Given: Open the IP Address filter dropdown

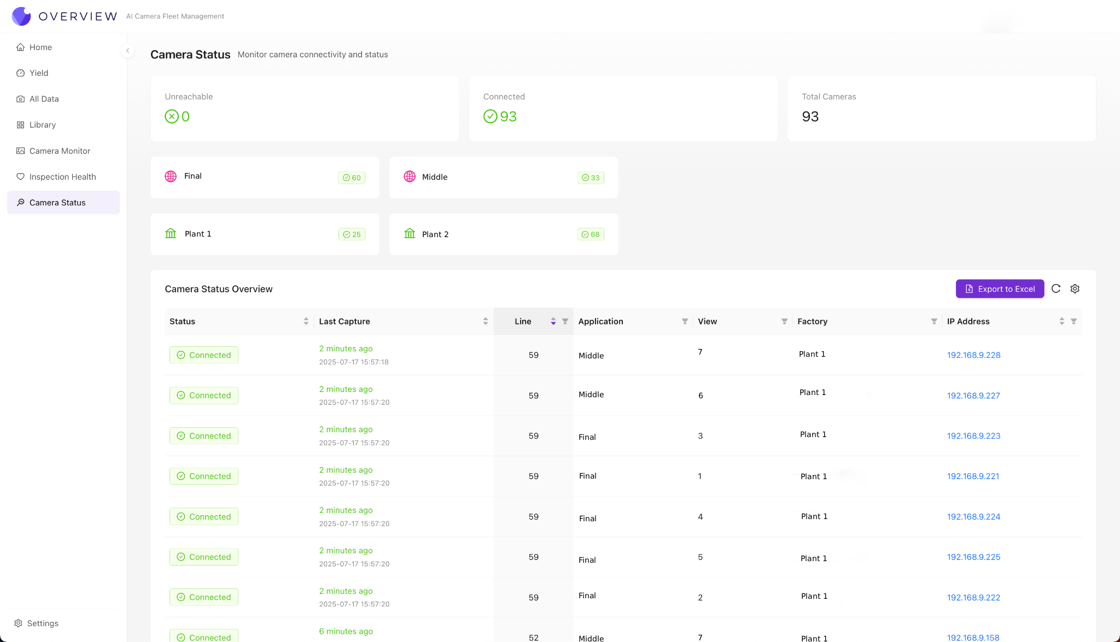Looking at the screenshot, I should click(x=1073, y=321).
